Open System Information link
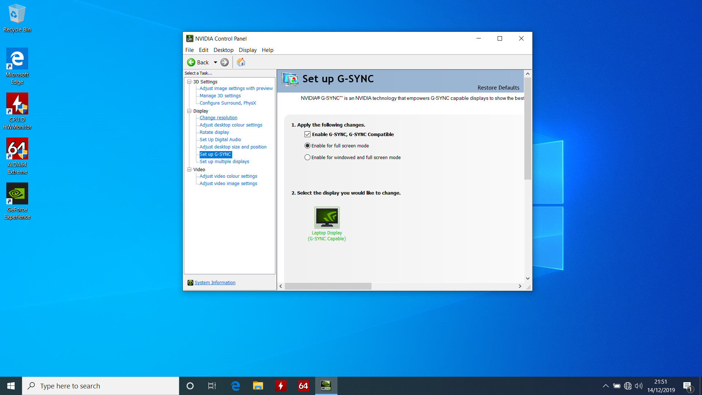This screenshot has height=395, width=702. [215, 283]
